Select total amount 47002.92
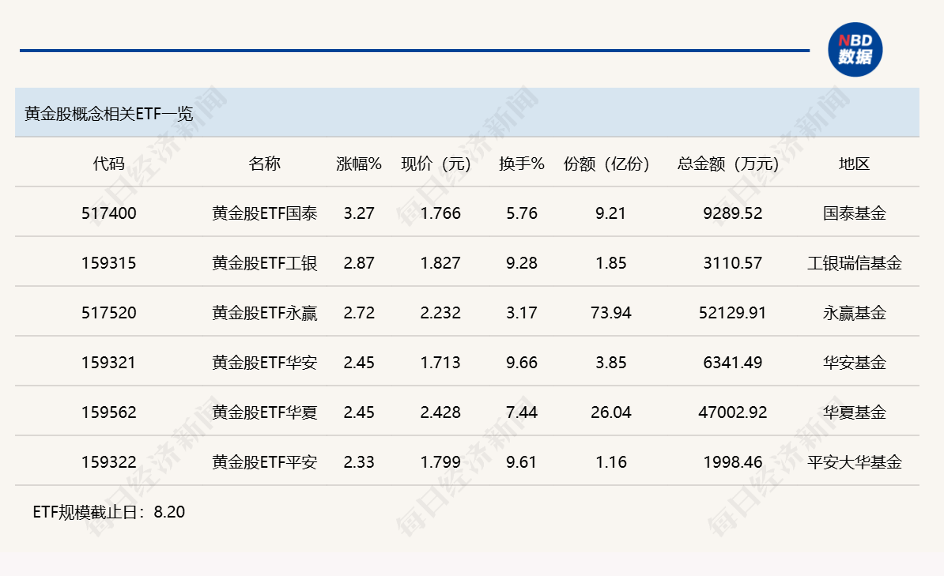The image size is (944, 576). click(733, 412)
